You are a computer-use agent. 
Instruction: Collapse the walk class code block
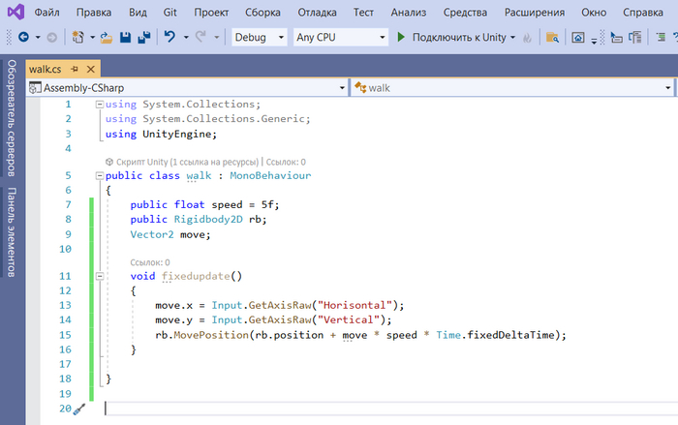pyautogui.click(x=98, y=176)
